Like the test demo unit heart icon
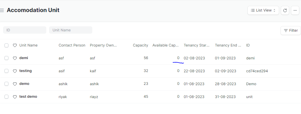Image resolution: width=301 pixels, height=114 pixels. (x=15, y=97)
